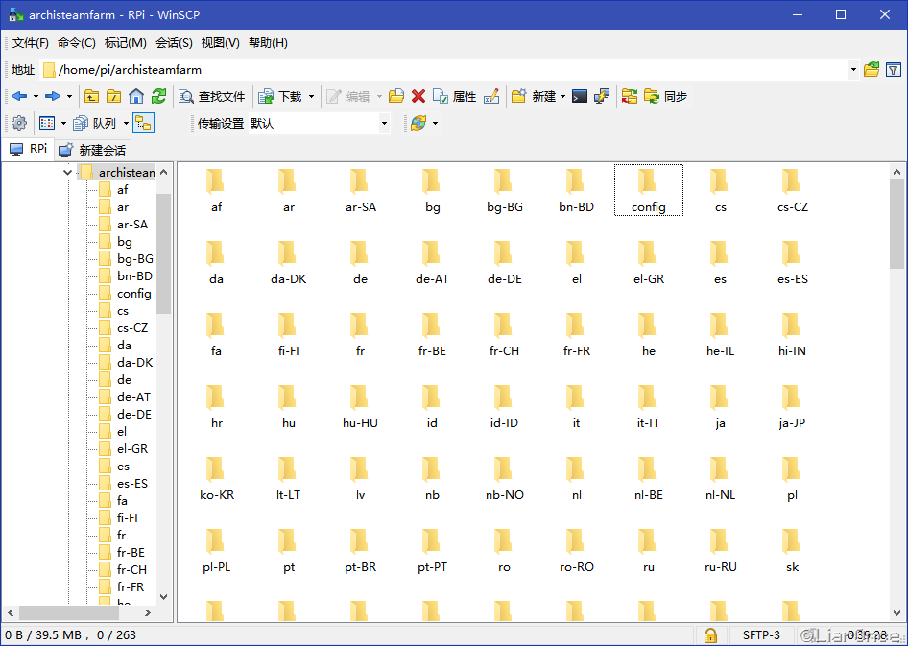
Task: Open the view style dropdown arrow
Action: [x=63, y=123]
